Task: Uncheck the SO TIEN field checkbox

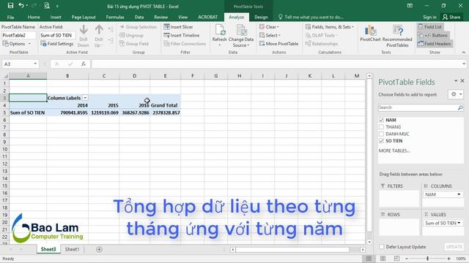Action: coord(381,141)
